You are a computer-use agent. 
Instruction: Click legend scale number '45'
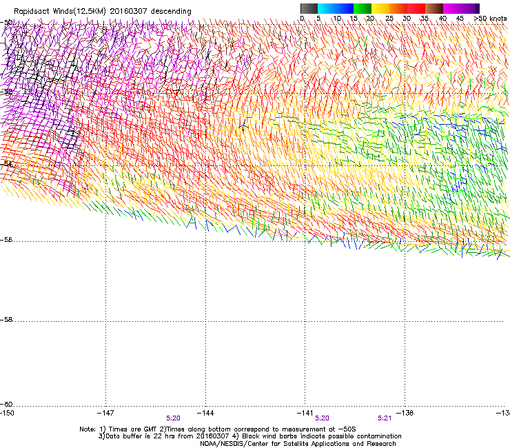(460, 19)
